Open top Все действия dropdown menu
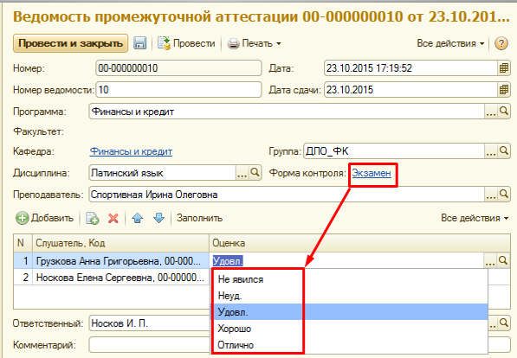The width and height of the screenshot is (517, 358). [450, 43]
